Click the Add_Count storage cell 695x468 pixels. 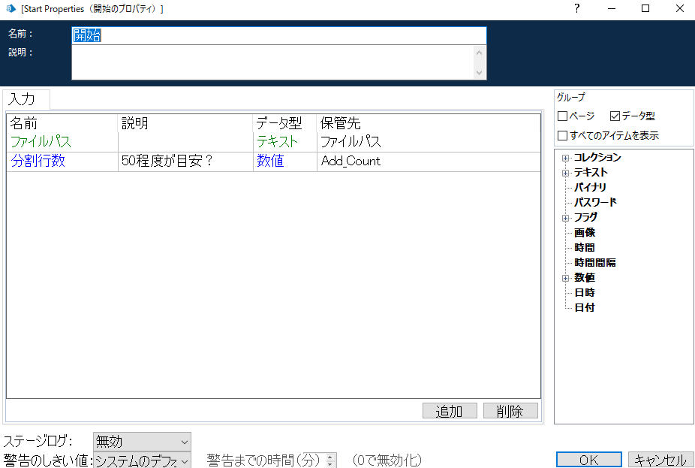click(429, 161)
